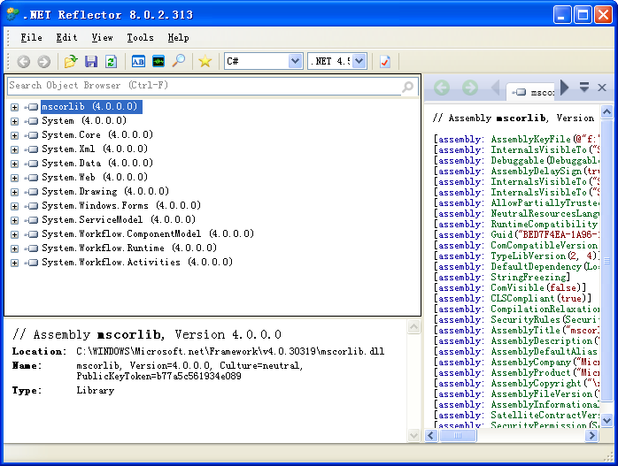Click the Search magnifier toolbar icon

coord(179,61)
